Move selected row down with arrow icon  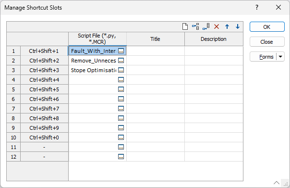(238, 26)
